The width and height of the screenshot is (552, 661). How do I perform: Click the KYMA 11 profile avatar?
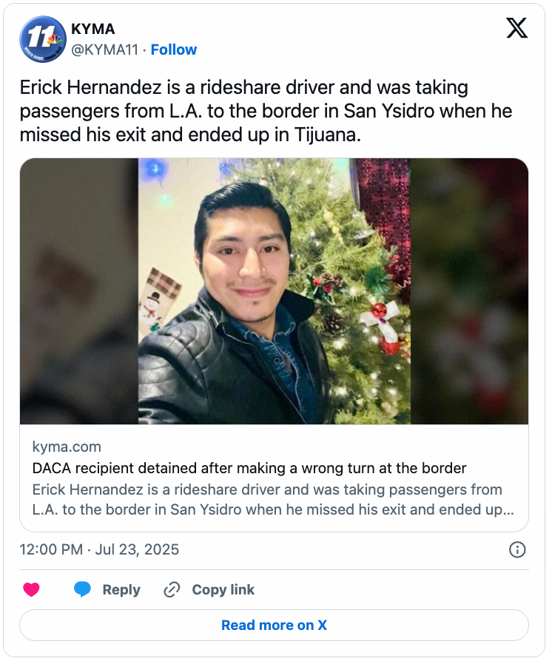coord(43,38)
